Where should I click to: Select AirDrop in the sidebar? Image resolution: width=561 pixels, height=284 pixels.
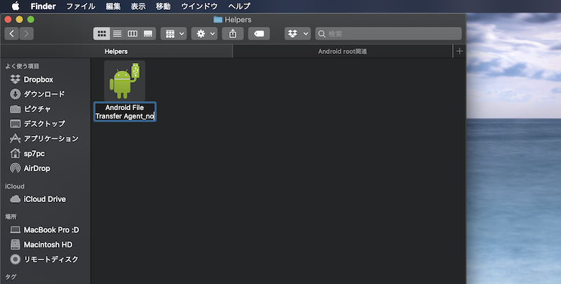(36, 168)
